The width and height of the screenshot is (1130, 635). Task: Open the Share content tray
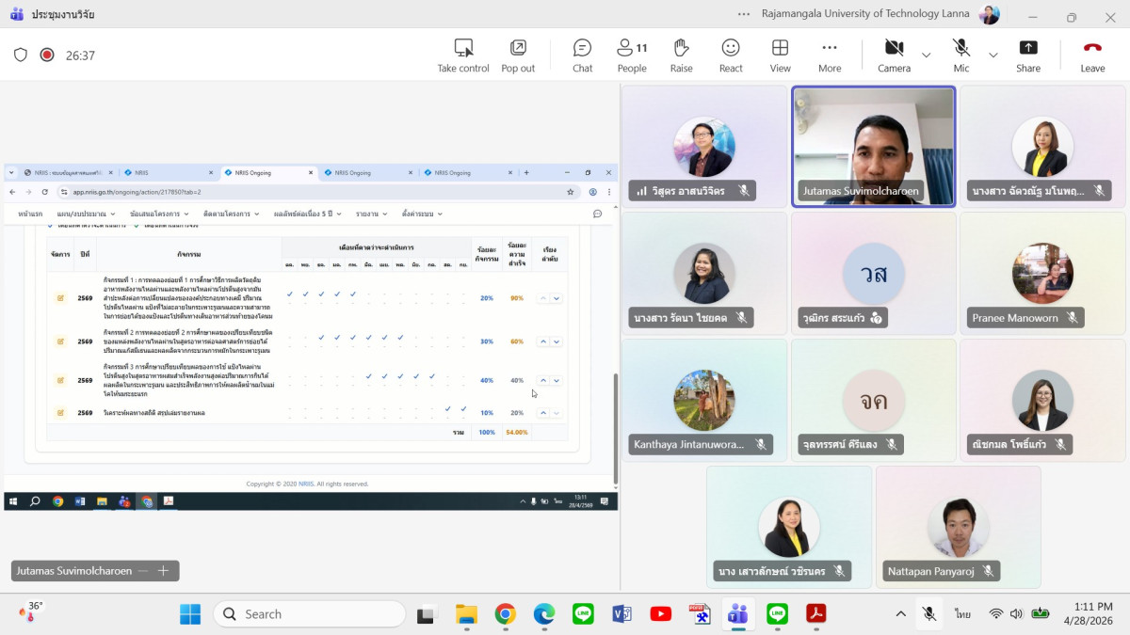tap(1028, 56)
